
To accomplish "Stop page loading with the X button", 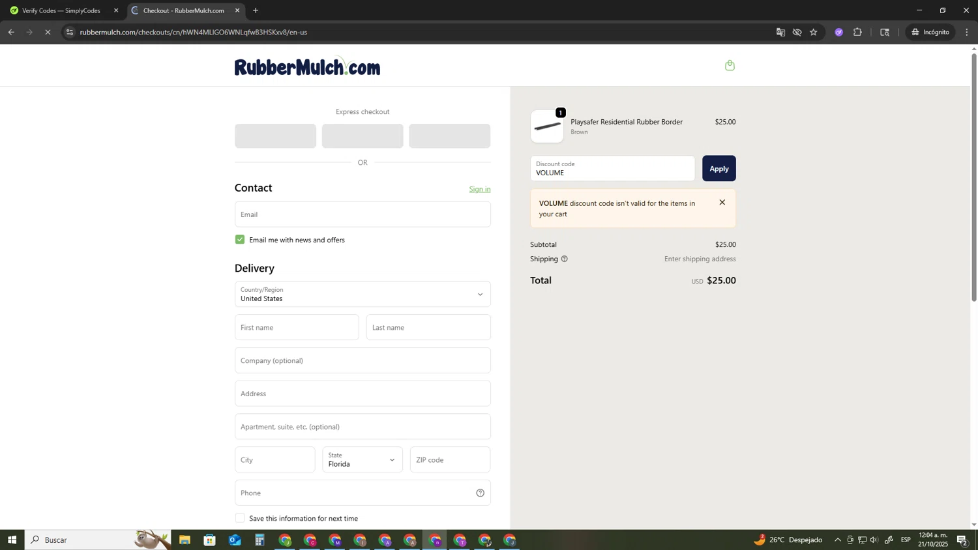I will (x=48, y=32).
